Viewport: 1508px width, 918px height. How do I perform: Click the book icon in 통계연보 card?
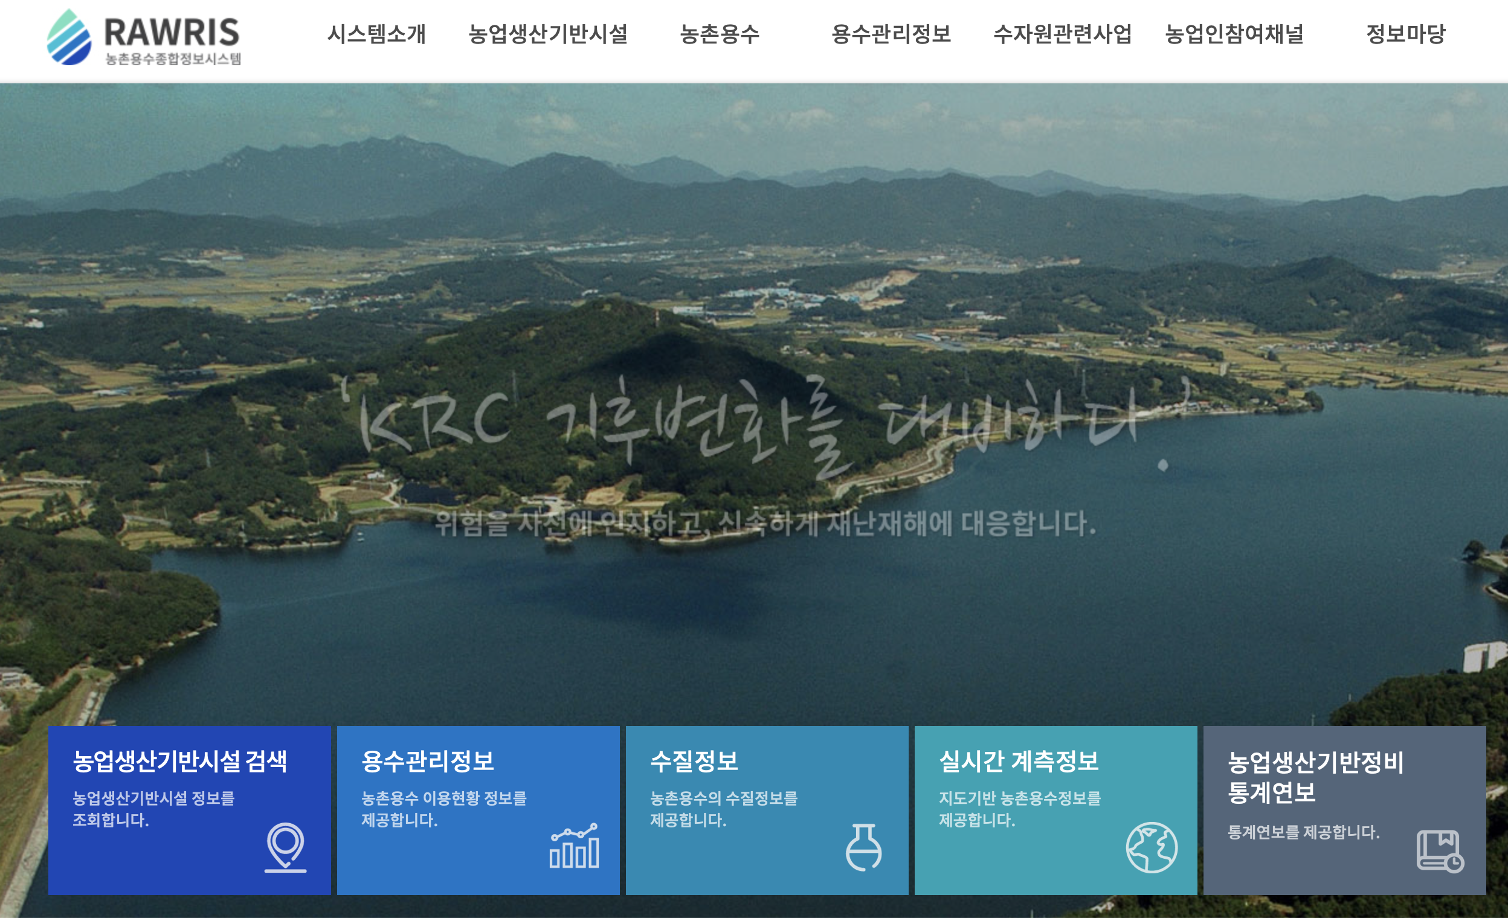pyautogui.click(x=1440, y=850)
